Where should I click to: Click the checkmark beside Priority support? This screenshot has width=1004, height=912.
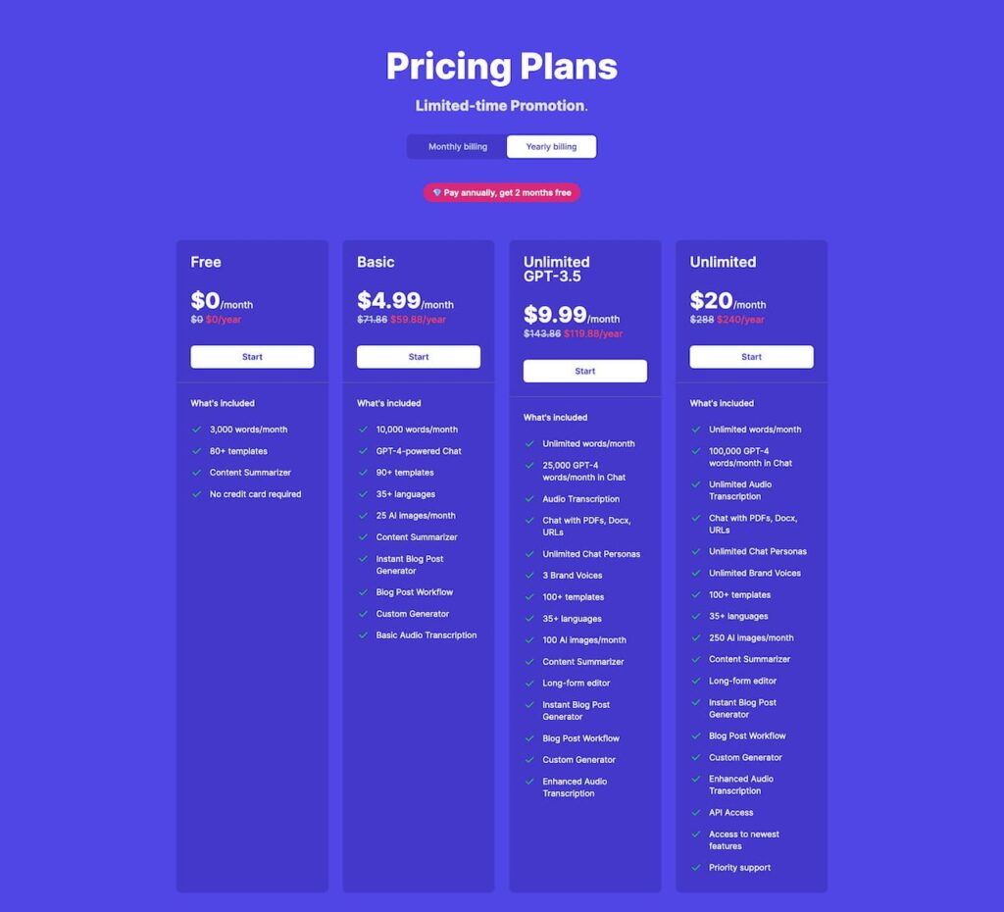point(697,867)
